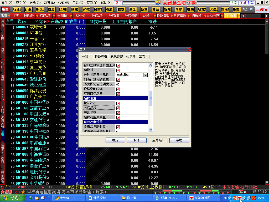The height and width of the screenshot is (202, 269).
Task: Open the 股票 toolbar button at far left
Action: (5, 9)
